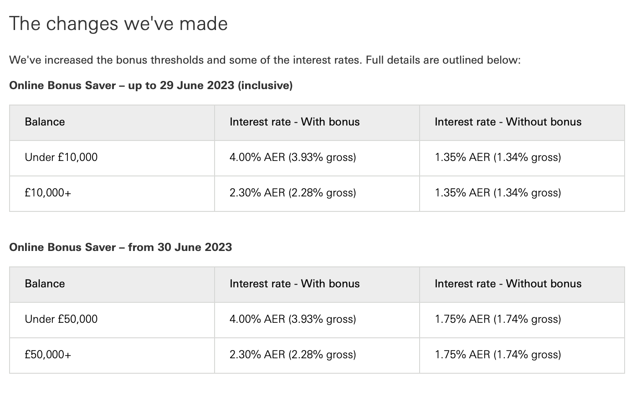The height and width of the screenshot is (401, 636).
Task: Click the intro paragraph about bonus thresholds
Action: click(265, 60)
